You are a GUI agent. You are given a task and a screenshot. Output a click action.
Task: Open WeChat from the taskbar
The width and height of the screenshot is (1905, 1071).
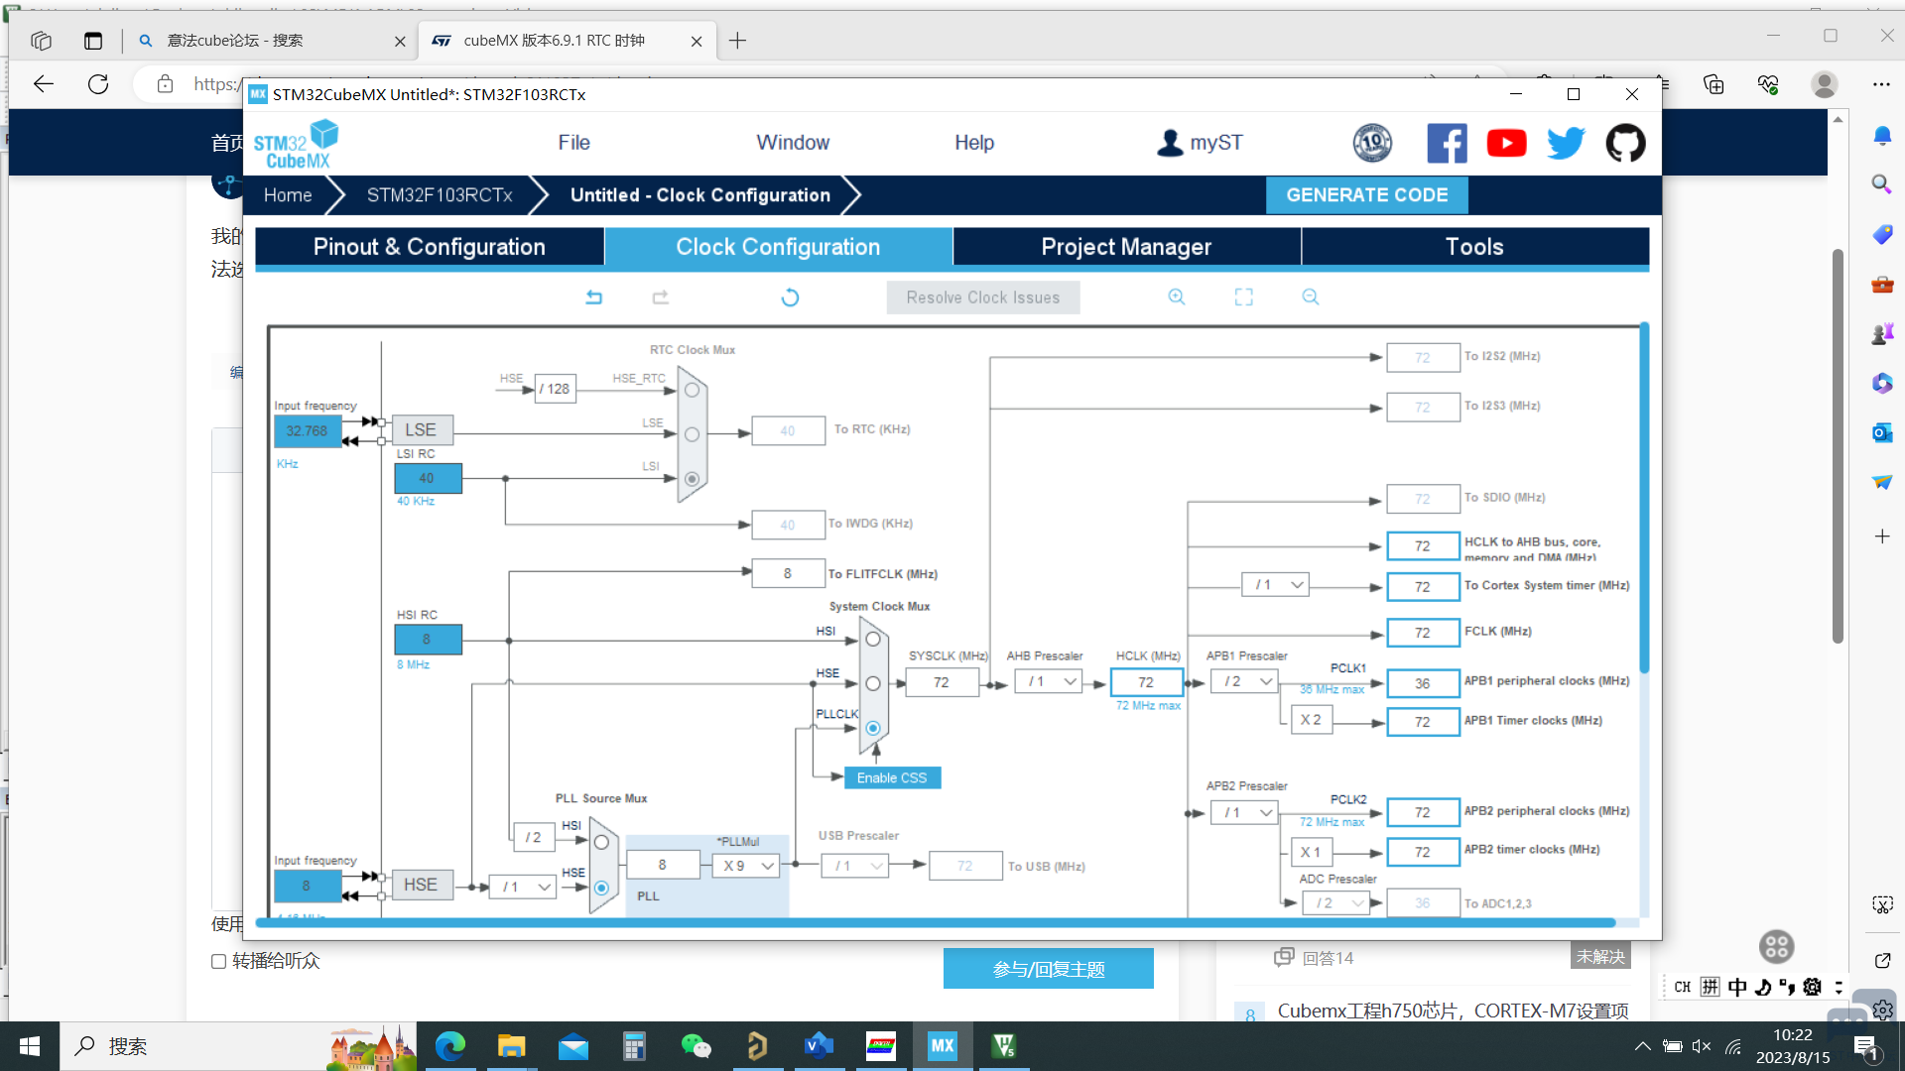697,1046
